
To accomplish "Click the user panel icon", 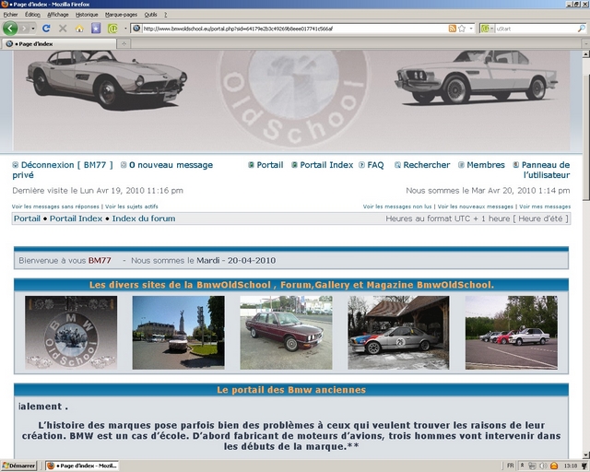I will coord(516,165).
